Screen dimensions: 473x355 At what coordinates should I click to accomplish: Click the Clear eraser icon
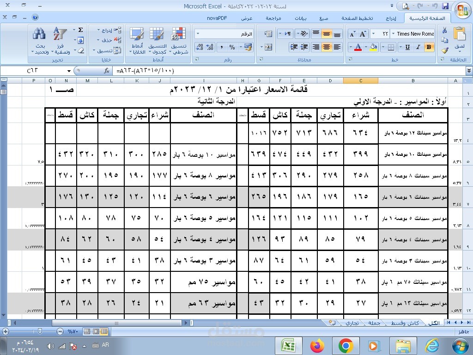point(80,50)
